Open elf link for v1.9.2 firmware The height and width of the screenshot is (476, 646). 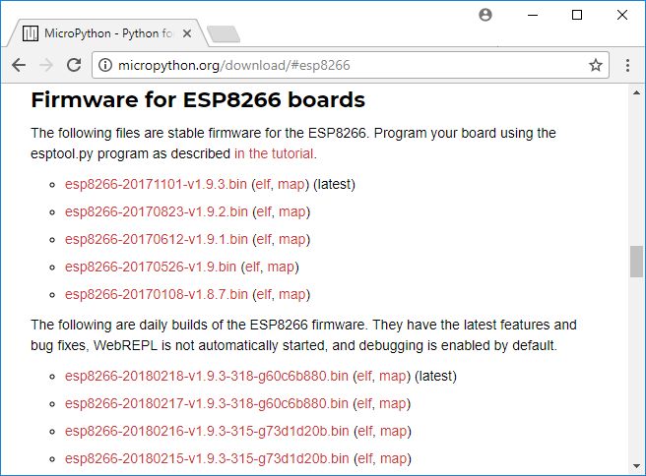265,211
